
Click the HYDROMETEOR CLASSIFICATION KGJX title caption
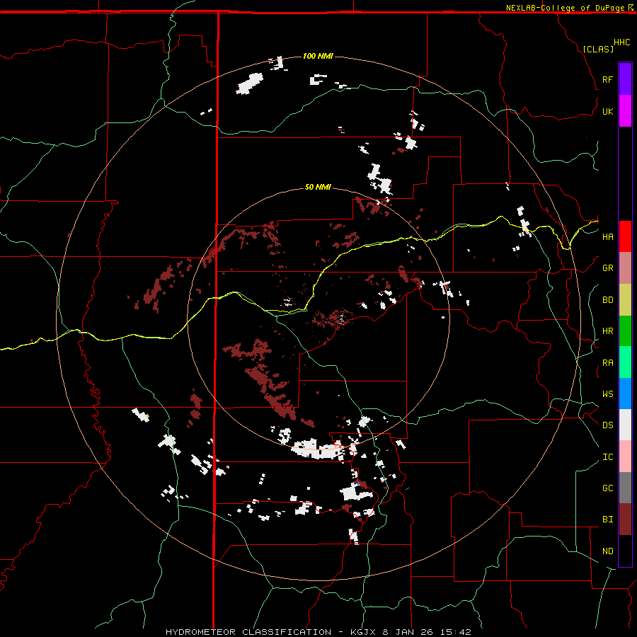(x=318, y=632)
